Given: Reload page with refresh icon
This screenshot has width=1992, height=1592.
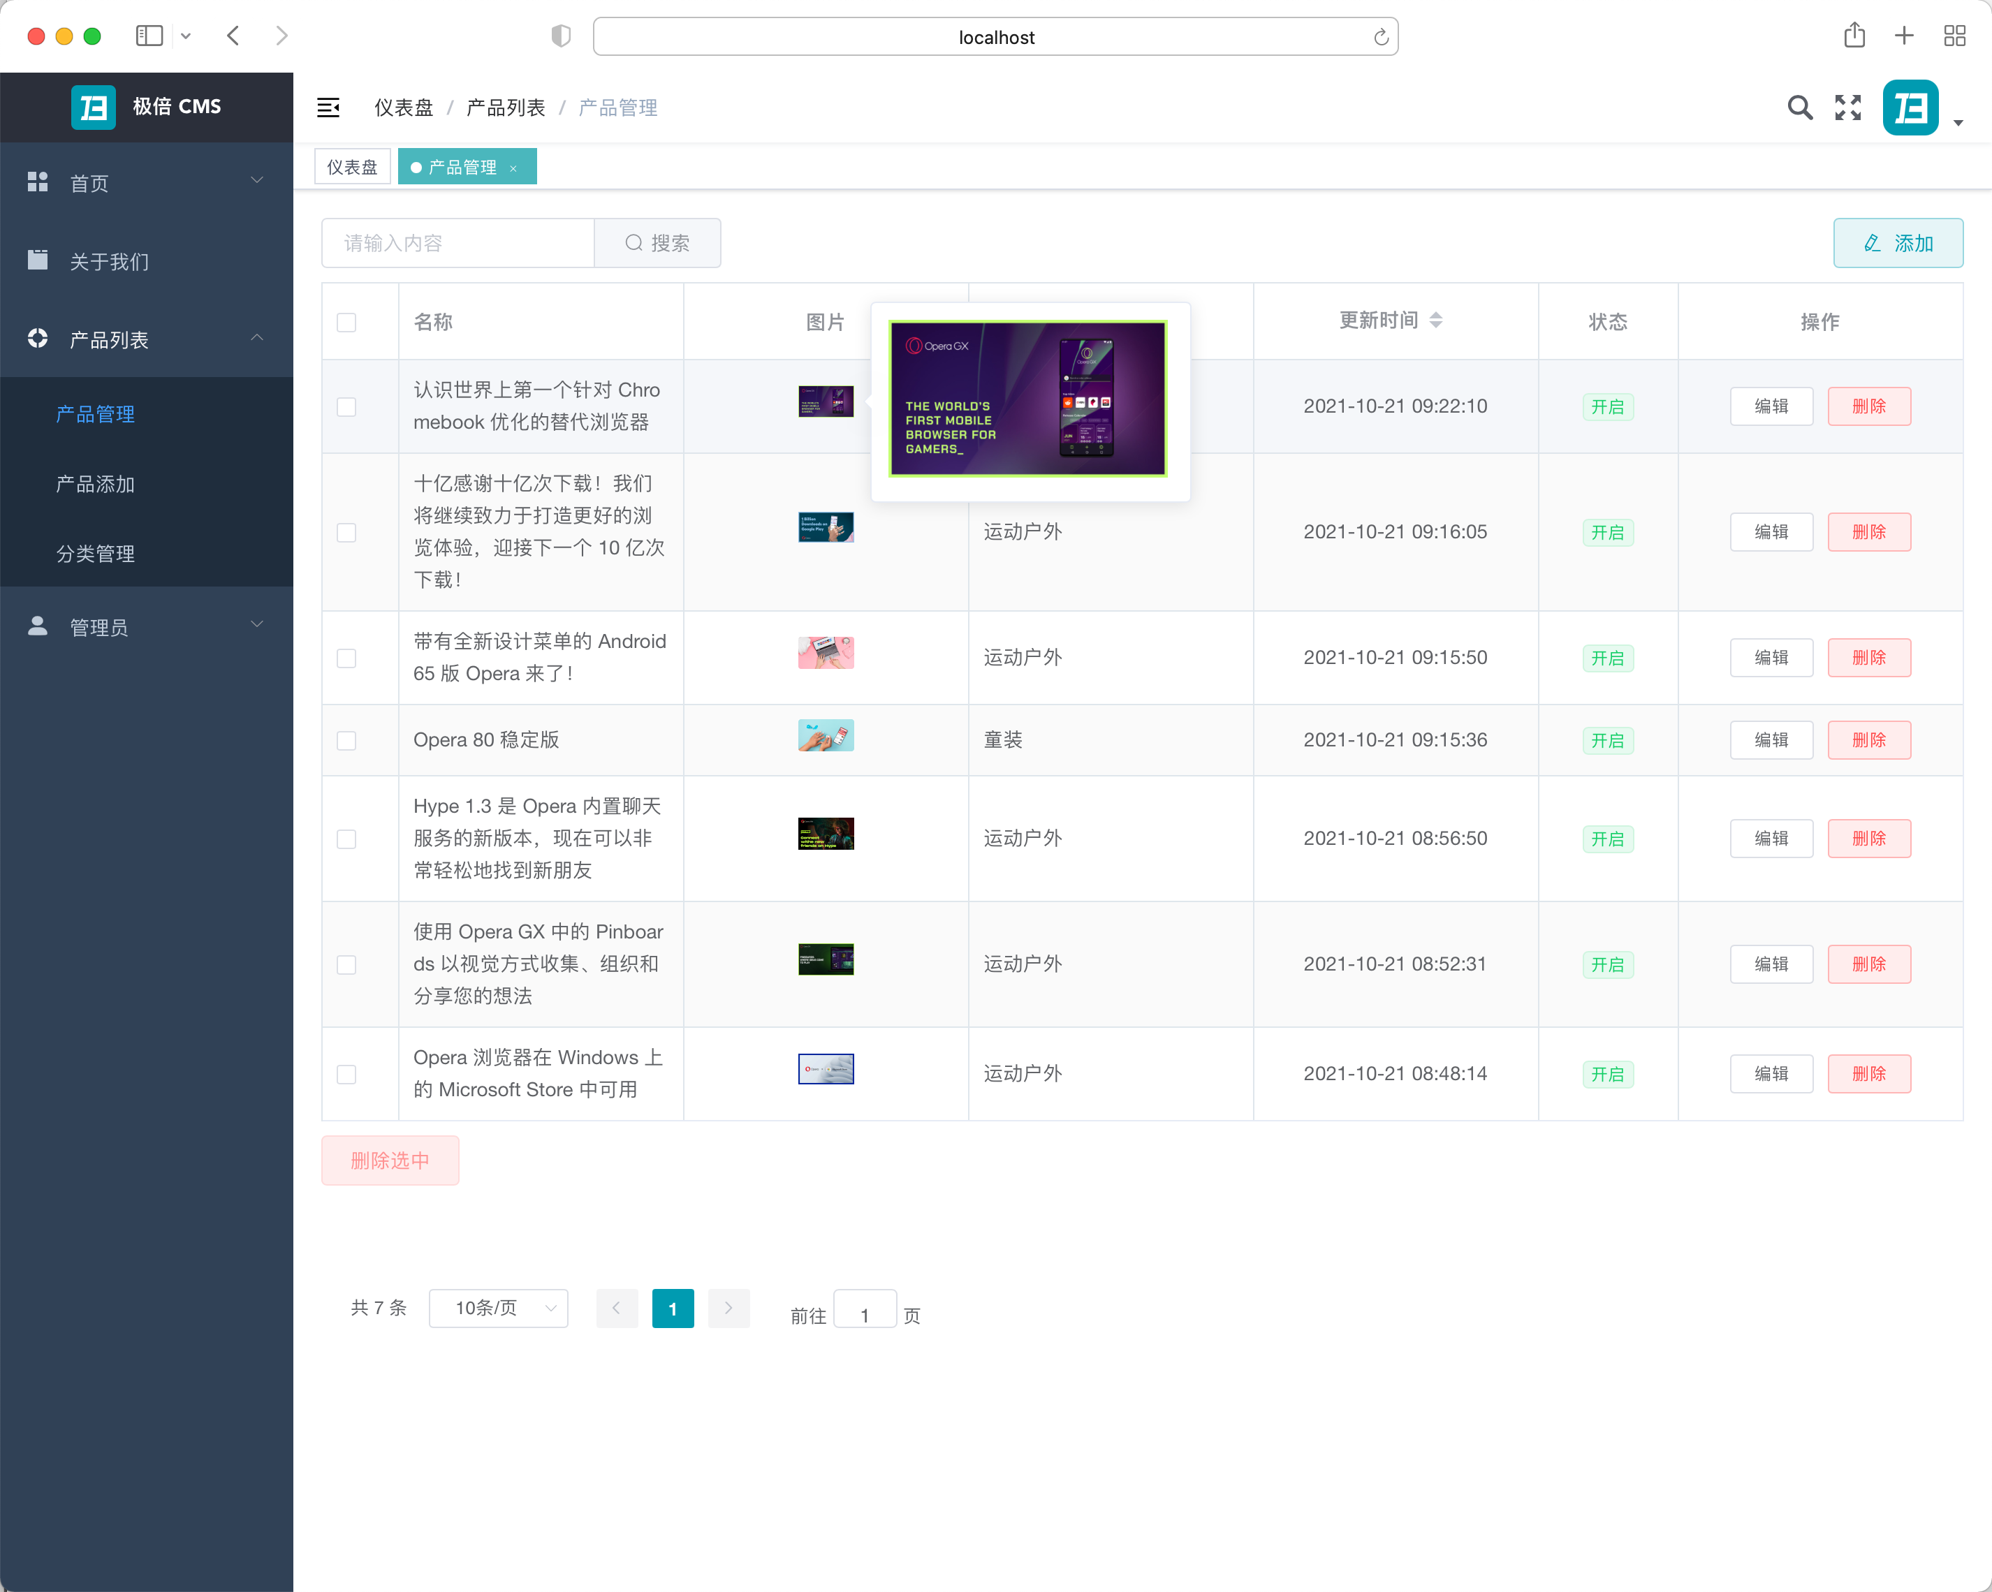Looking at the screenshot, I should point(1380,37).
